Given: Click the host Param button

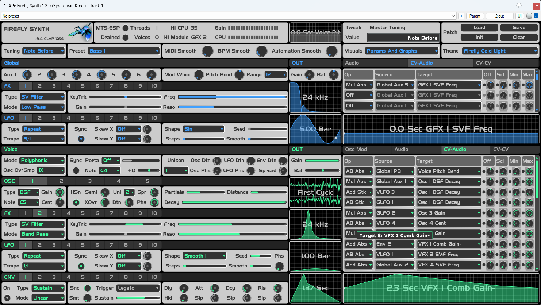Looking at the screenshot, I should [x=475, y=16].
